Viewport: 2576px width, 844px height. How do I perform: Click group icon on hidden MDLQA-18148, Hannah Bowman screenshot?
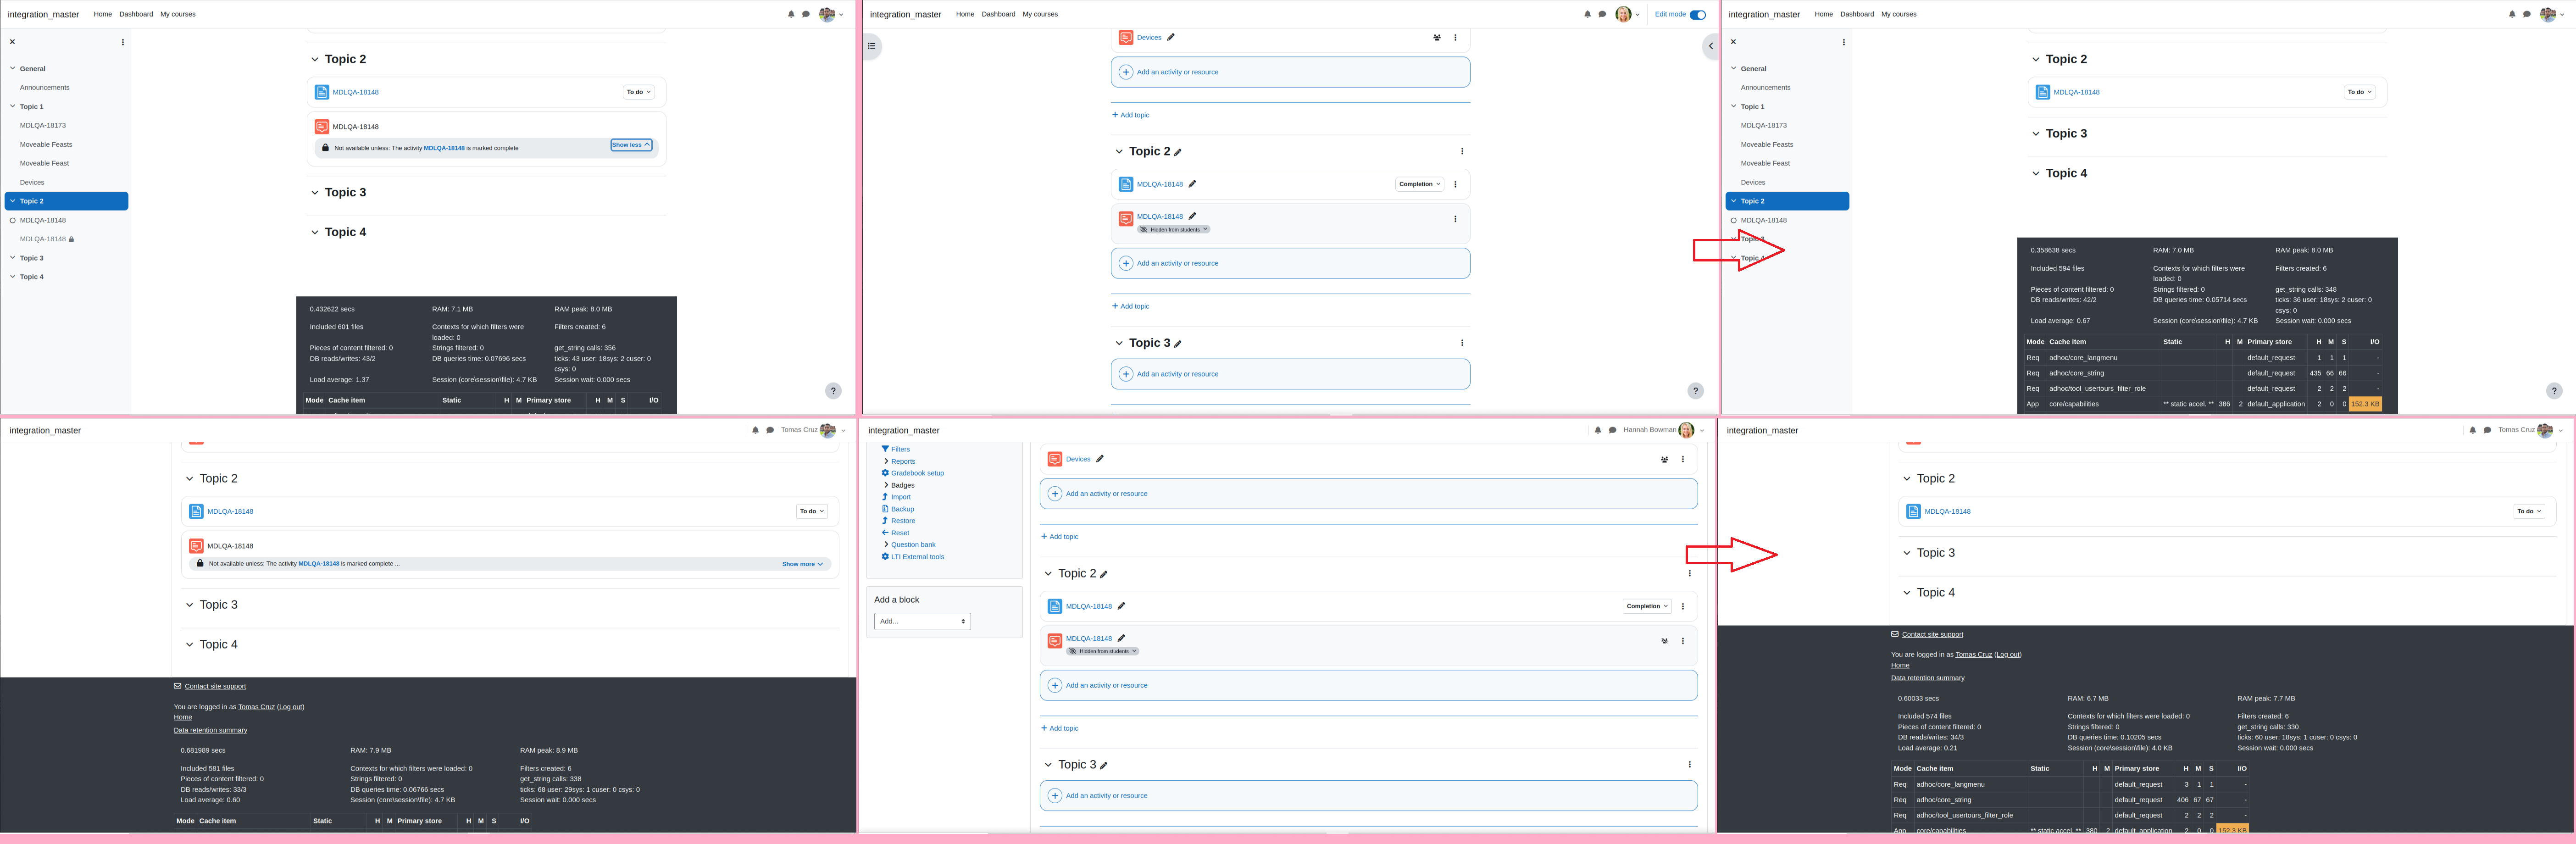click(1665, 641)
